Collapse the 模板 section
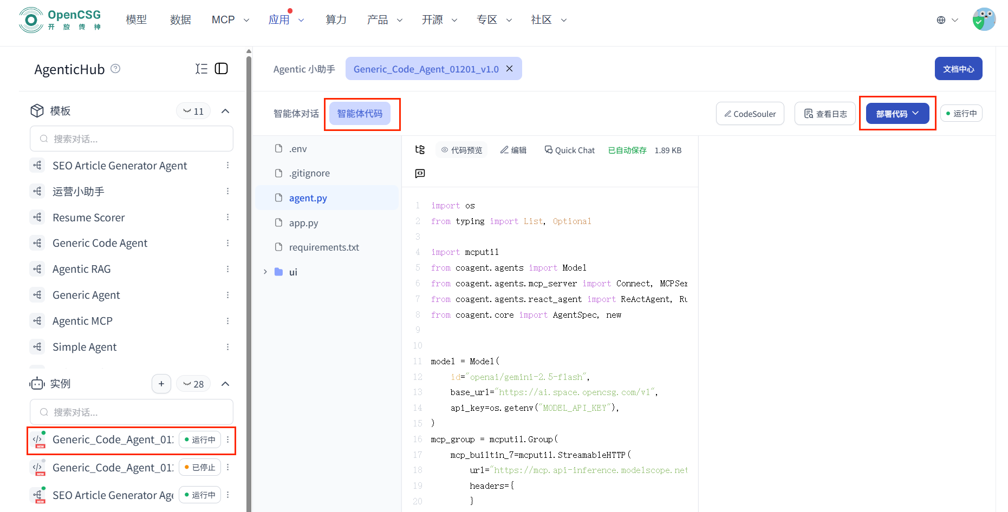The height and width of the screenshot is (512, 1008). coord(225,111)
